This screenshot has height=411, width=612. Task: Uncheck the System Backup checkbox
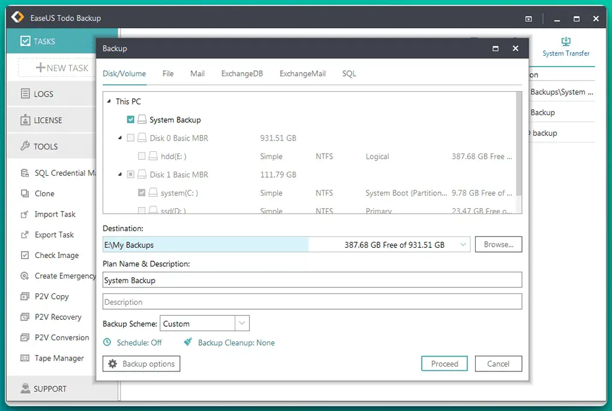(132, 120)
